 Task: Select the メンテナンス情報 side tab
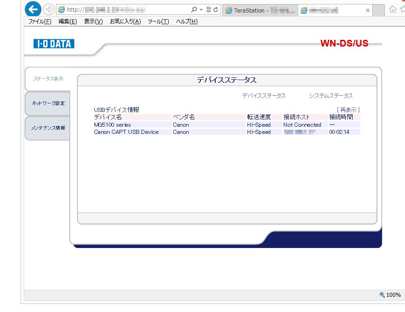[48, 128]
